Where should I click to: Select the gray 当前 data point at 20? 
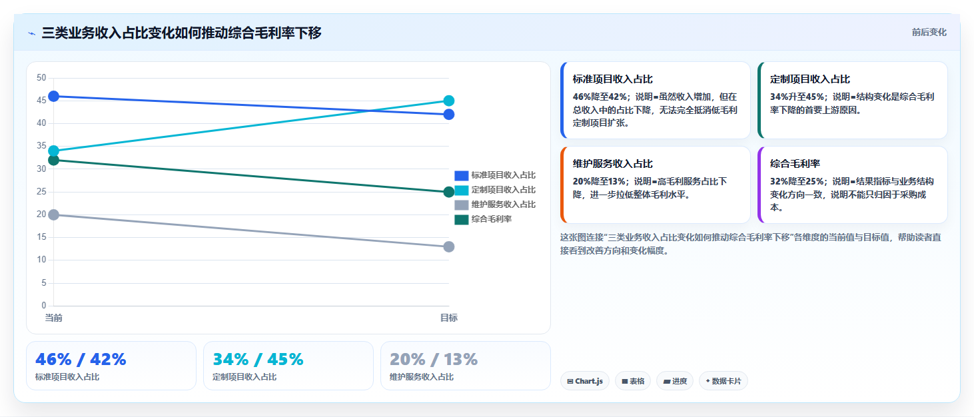click(53, 214)
